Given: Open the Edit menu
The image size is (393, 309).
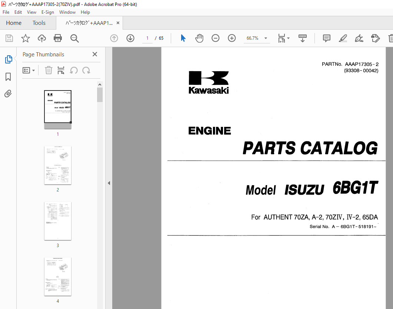Looking at the screenshot, I should [x=18, y=12].
